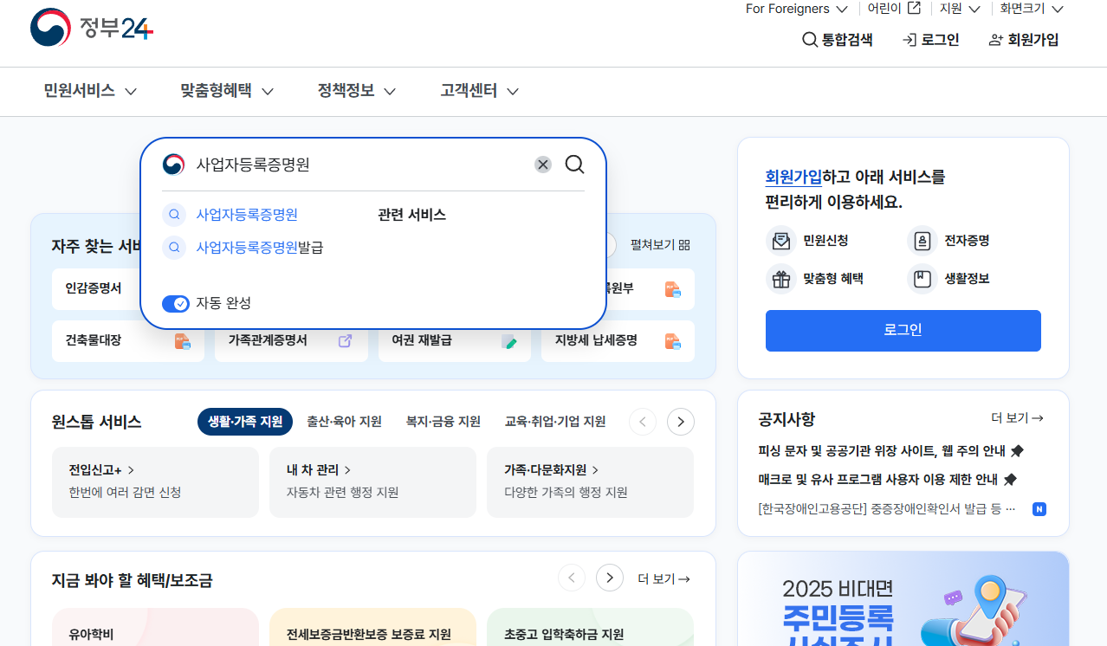This screenshot has height=646, width=1107.
Task: Click 더 보기 in 공지사항
Action: (1018, 418)
